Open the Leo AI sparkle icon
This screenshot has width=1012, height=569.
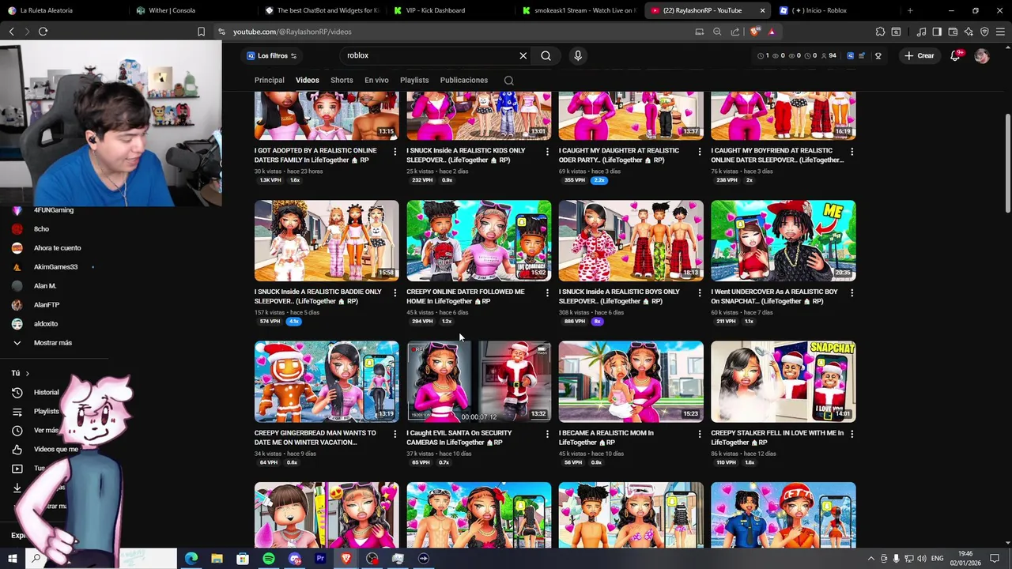(x=969, y=32)
